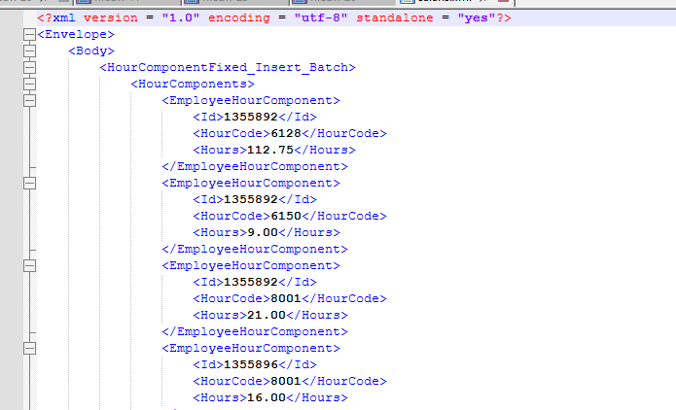Collapse EmployeeHourComponent with Id 1355896
676x410 pixels.
pos(29,348)
